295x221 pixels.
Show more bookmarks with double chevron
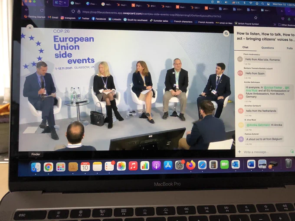click(x=275, y=24)
